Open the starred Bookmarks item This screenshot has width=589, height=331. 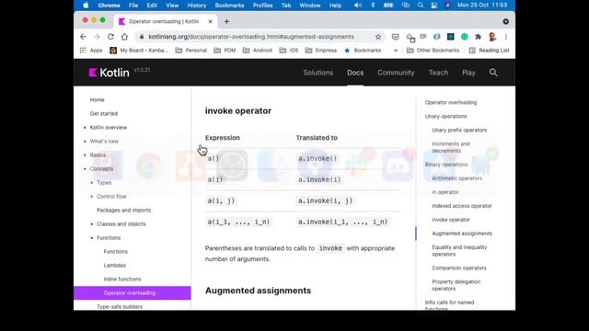coord(363,51)
